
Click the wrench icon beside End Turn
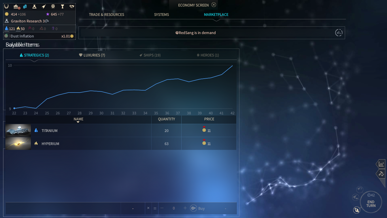coord(356,210)
